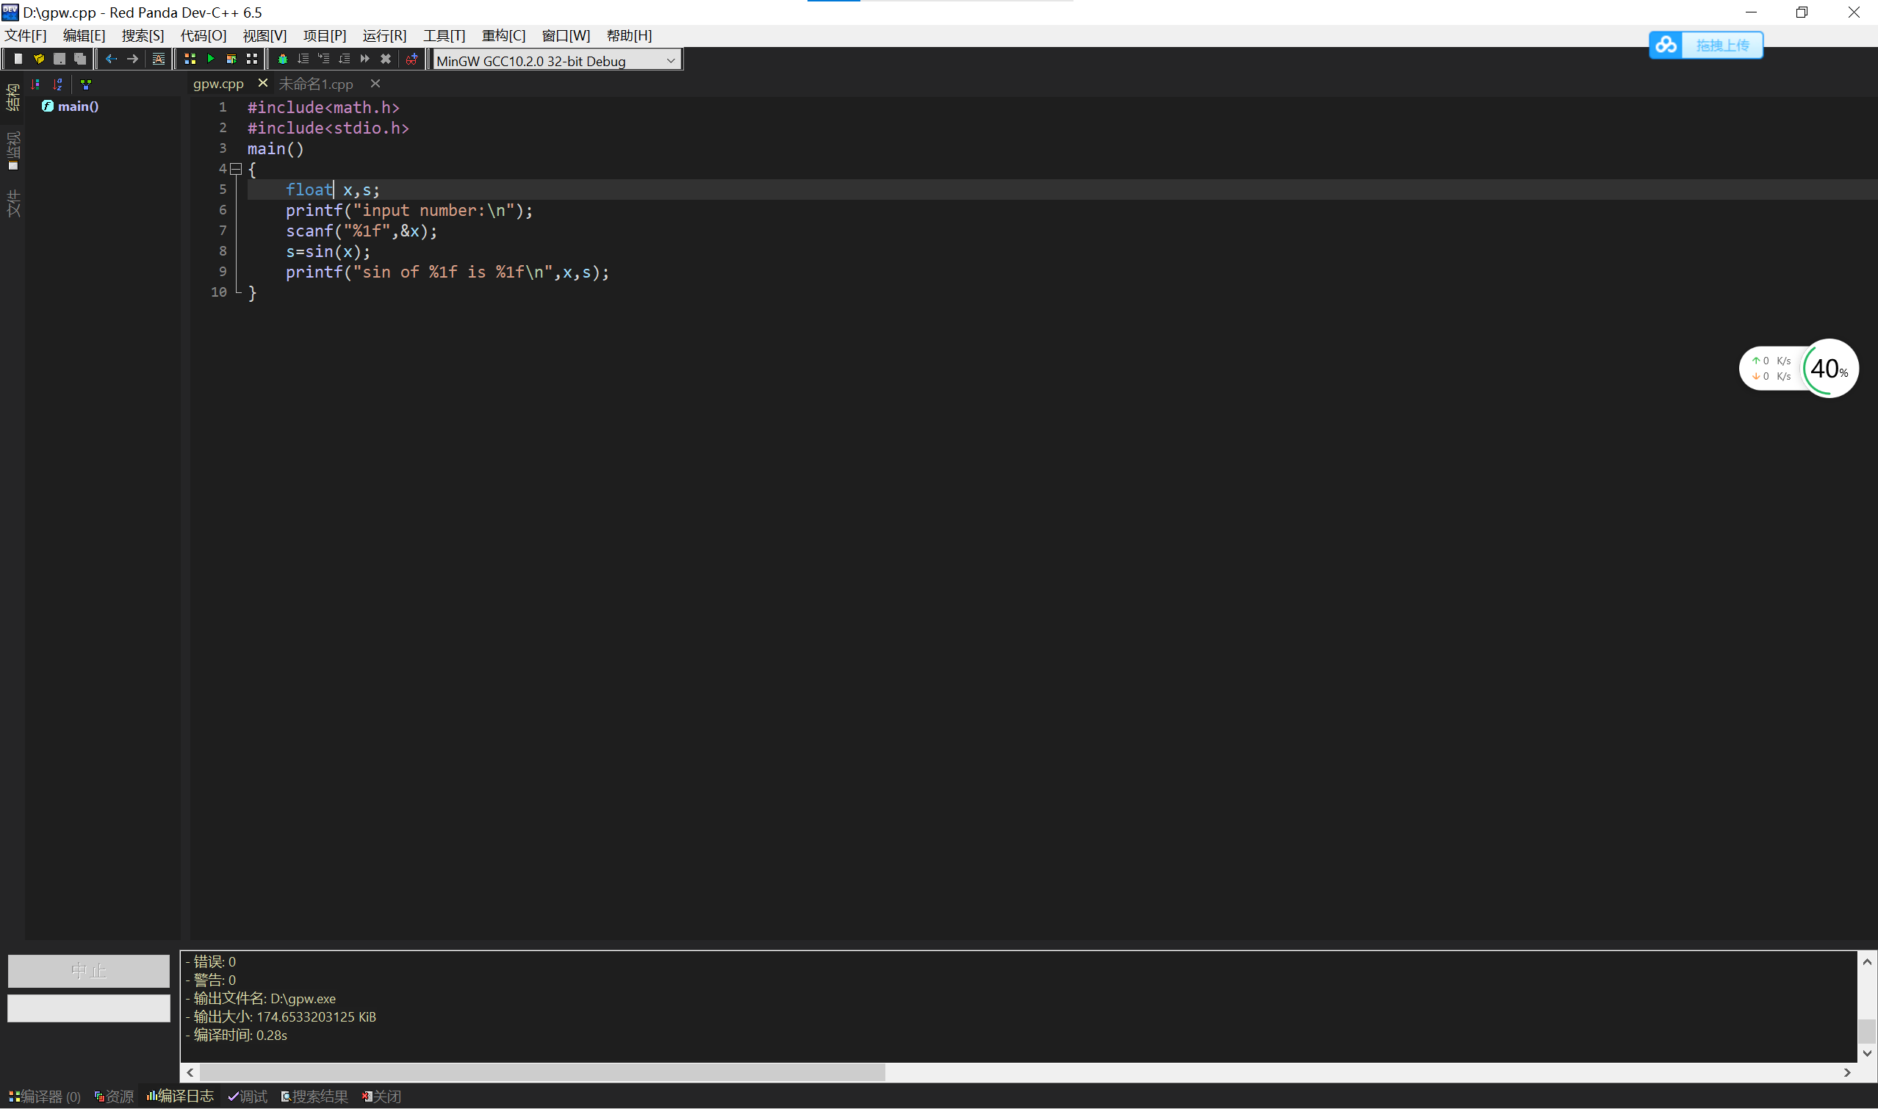Click the Compile colored-squares icon
This screenshot has width=1878, height=1109.
click(190, 59)
